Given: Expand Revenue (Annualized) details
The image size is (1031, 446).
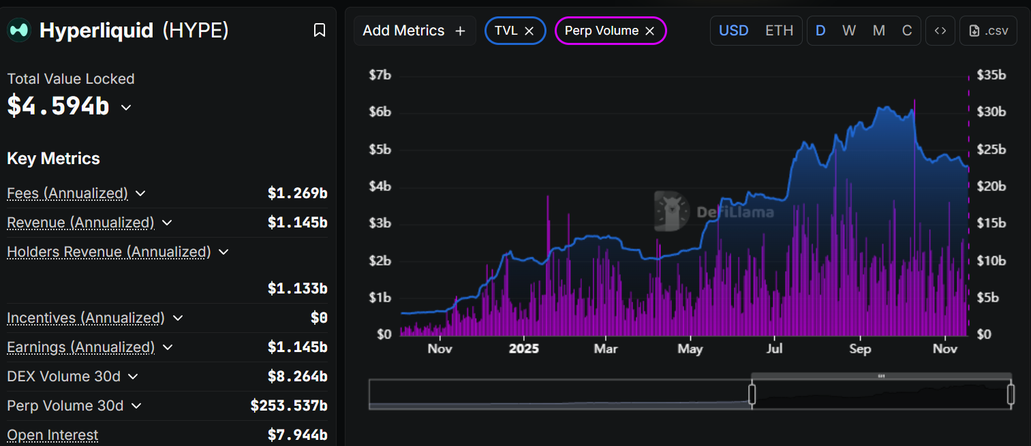Looking at the screenshot, I should tap(167, 223).
